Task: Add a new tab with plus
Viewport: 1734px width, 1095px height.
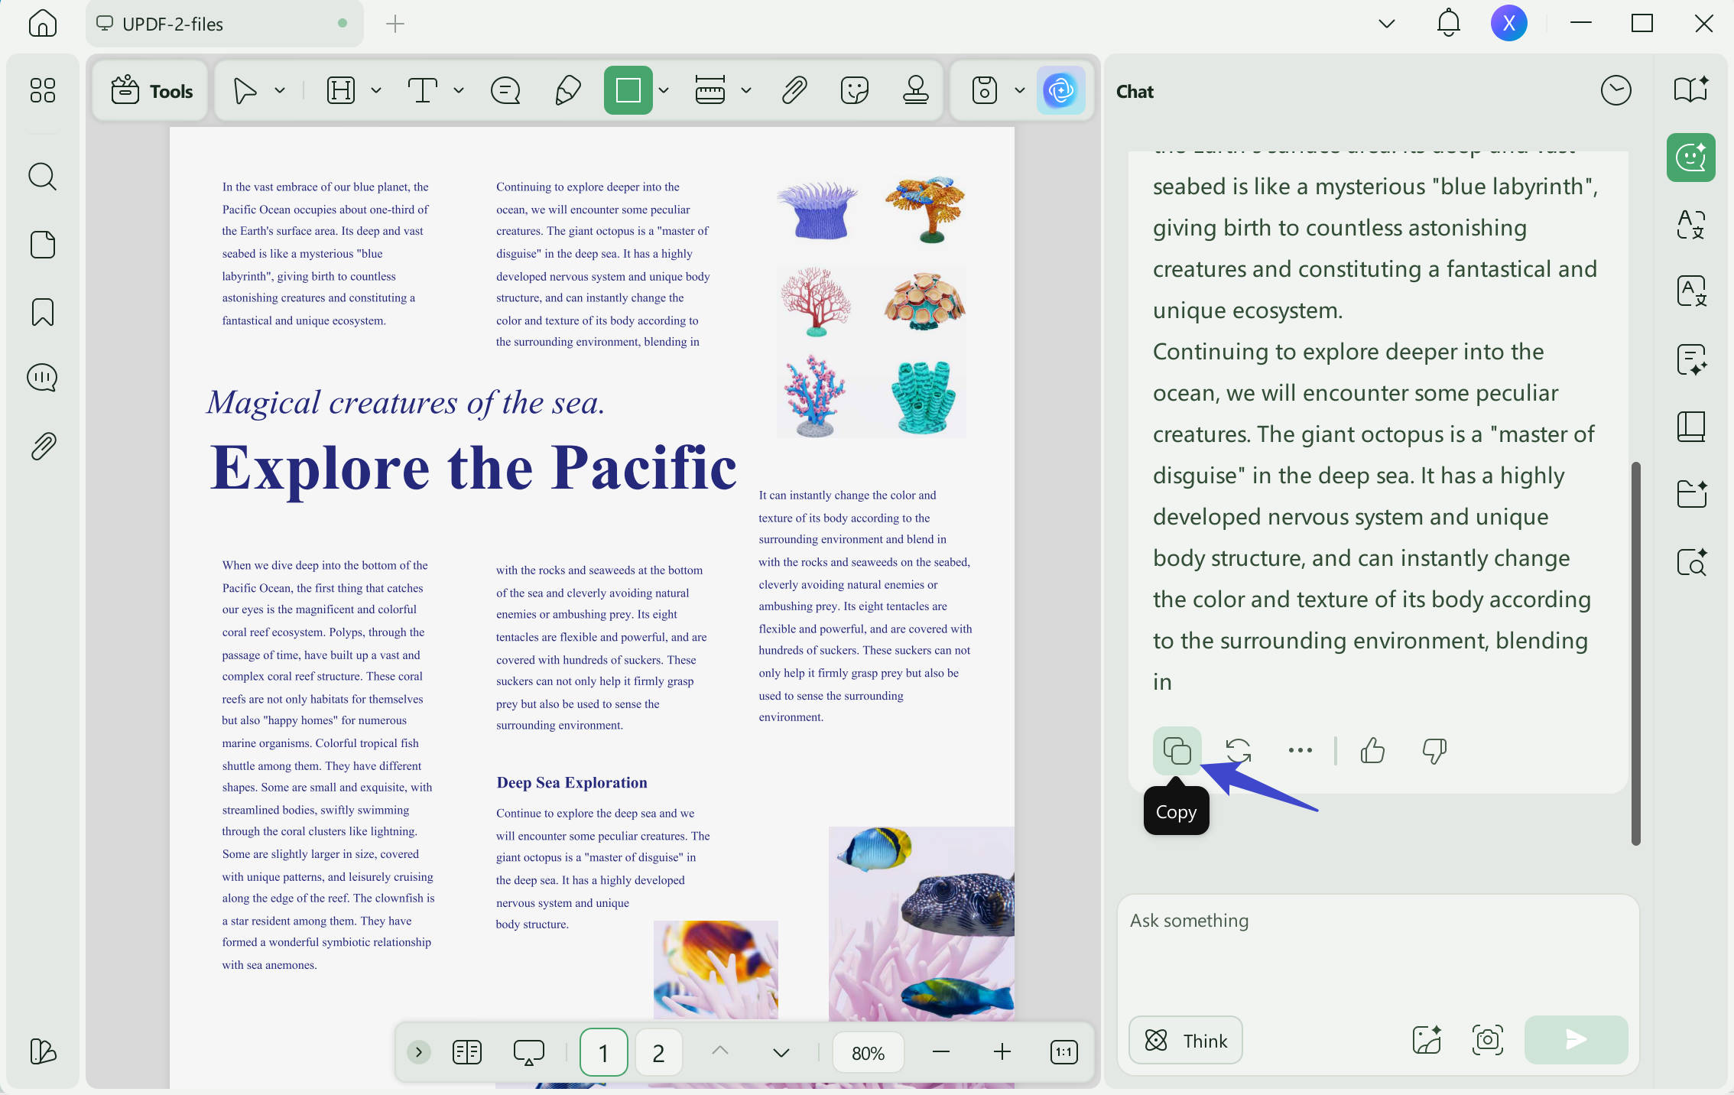Action: tap(395, 24)
